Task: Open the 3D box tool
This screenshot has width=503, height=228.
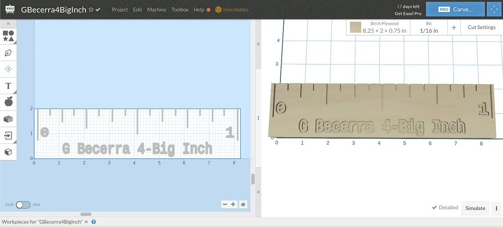Action: [x=8, y=151]
